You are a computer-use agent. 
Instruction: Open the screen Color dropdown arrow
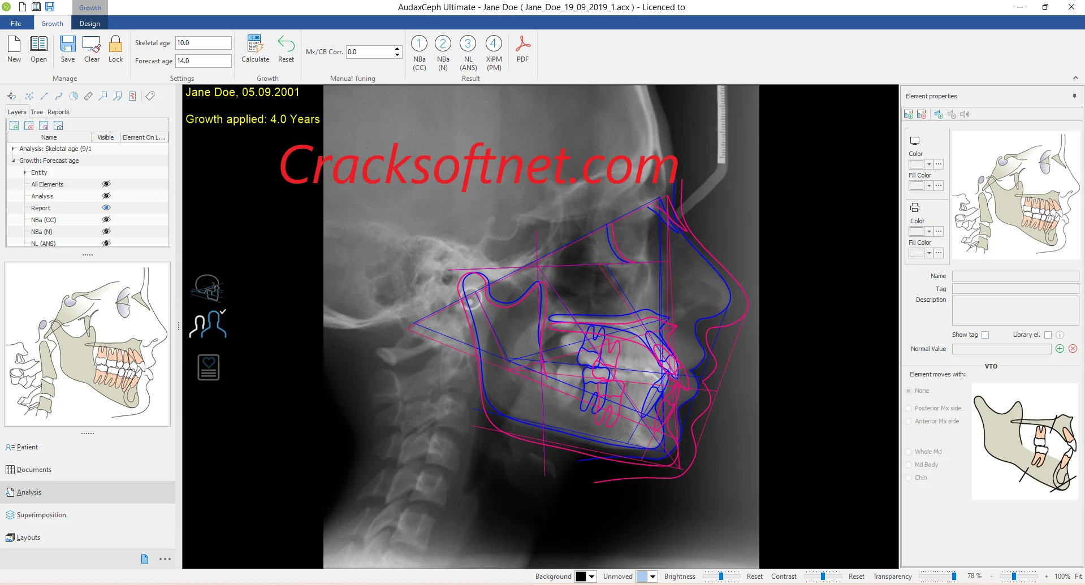click(929, 164)
